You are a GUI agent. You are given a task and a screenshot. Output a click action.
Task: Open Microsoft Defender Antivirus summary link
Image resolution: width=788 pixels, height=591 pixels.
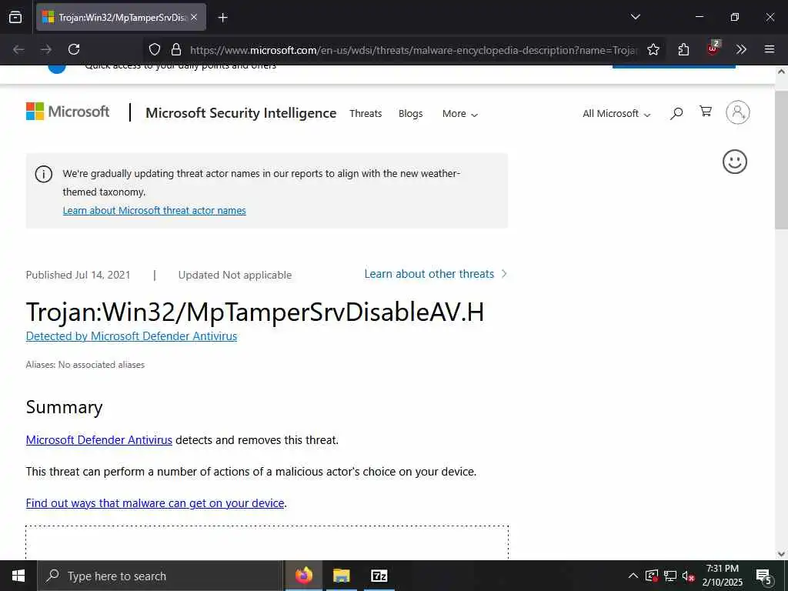[99, 440]
